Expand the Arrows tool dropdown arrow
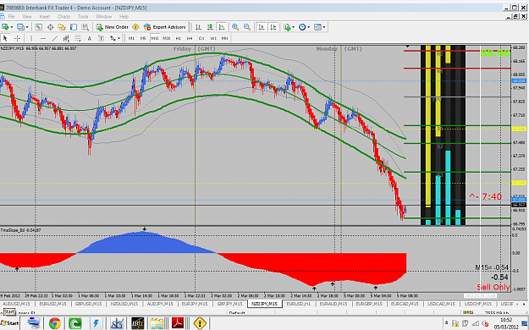529x330 pixels. click(x=118, y=38)
